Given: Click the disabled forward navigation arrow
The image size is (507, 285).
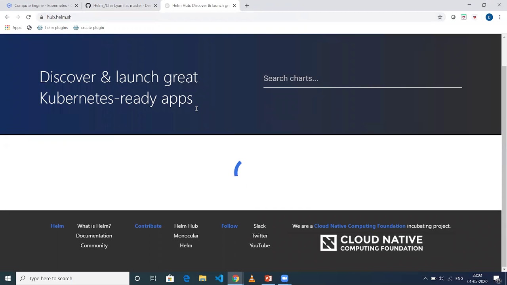Looking at the screenshot, I should coord(18,17).
